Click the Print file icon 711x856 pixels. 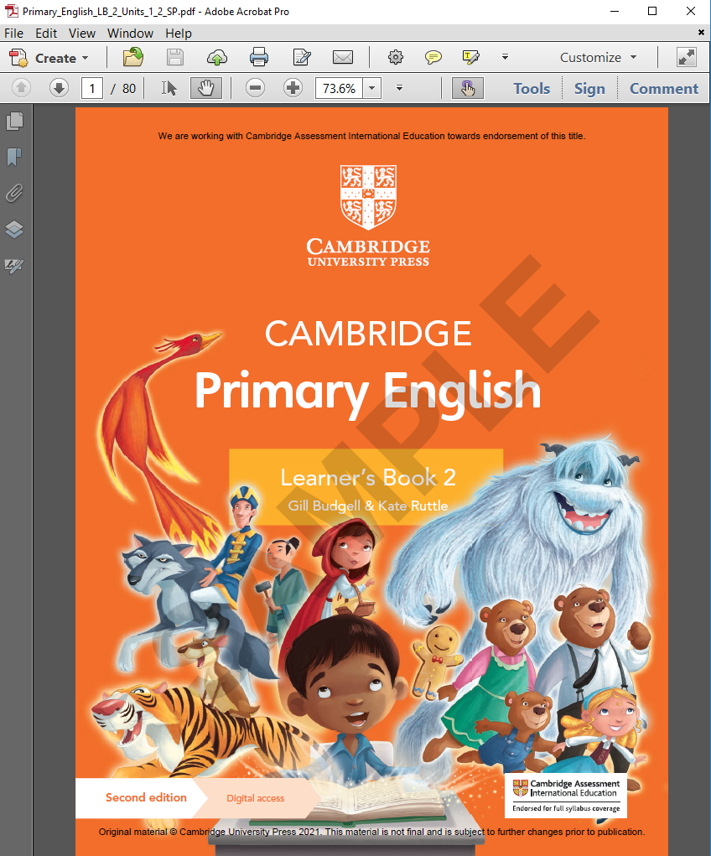pos(259,58)
